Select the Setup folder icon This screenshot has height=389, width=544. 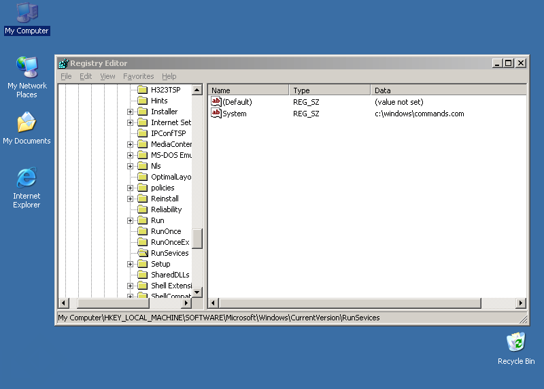(x=143, y=264)
